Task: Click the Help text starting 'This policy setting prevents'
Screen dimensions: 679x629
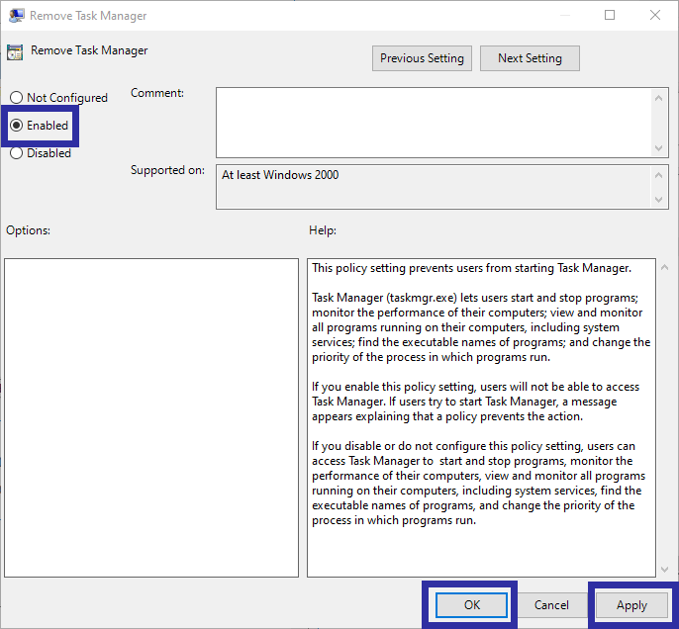Action: [471, 268]
